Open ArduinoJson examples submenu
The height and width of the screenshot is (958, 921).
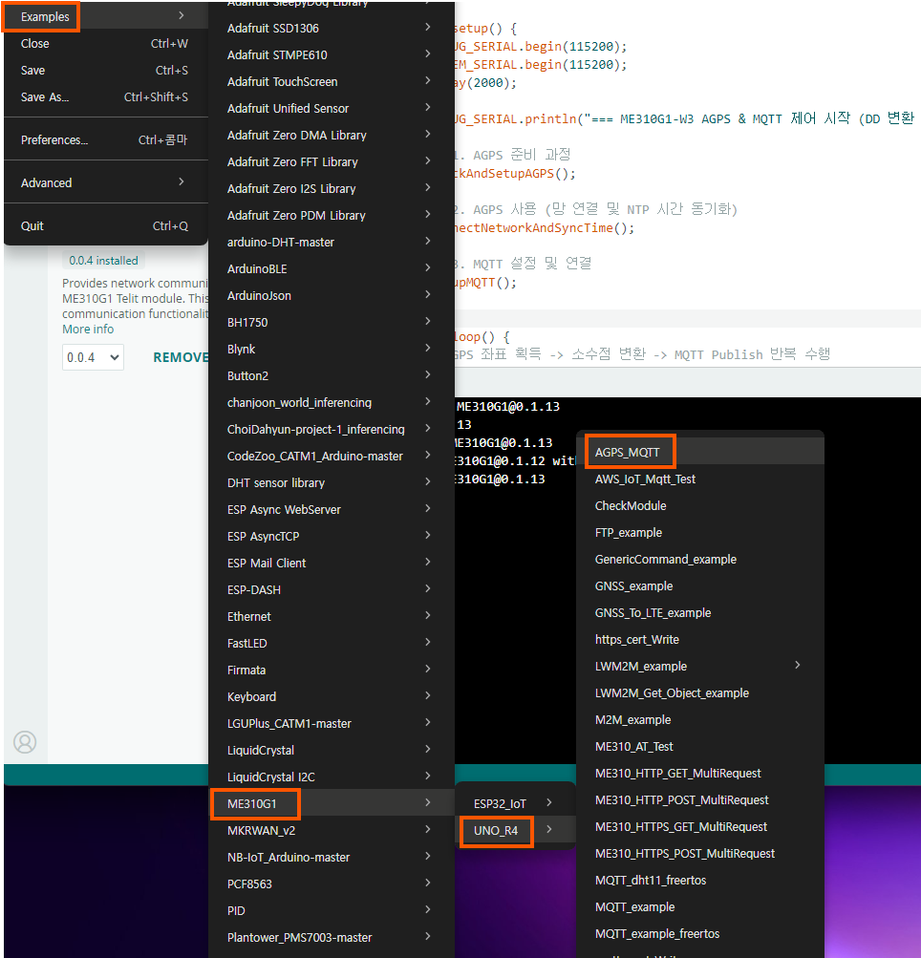332,296
